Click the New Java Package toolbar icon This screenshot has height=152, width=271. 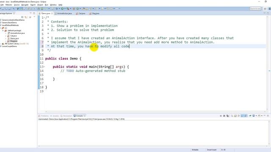click(x=74, y=8)
